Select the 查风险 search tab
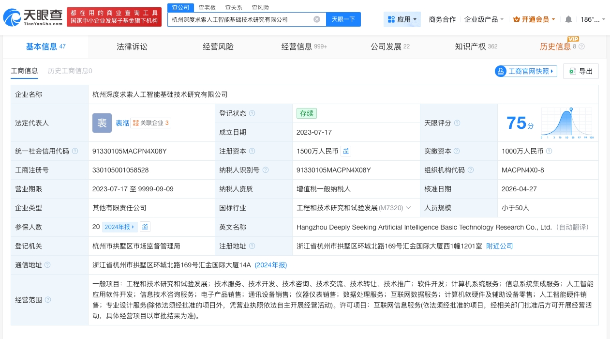This screenshot has width=610, height=339. pos(261,8)
